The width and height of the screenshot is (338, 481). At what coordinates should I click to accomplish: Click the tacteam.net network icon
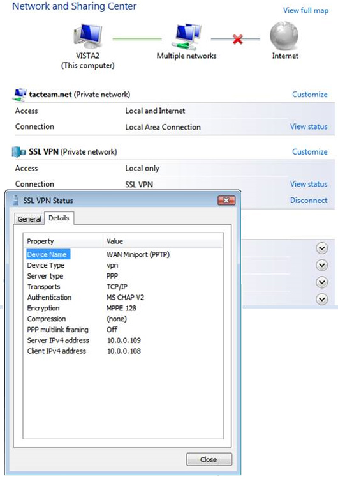tap(19, 95)
